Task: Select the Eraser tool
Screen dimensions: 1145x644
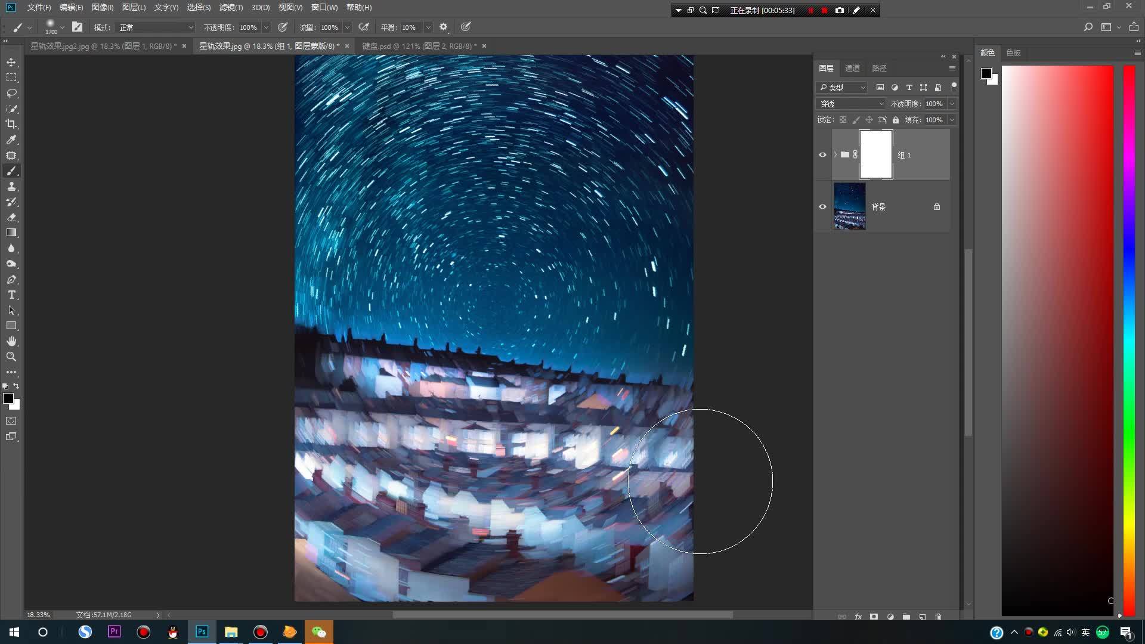Action: click(x=11, y=218)
